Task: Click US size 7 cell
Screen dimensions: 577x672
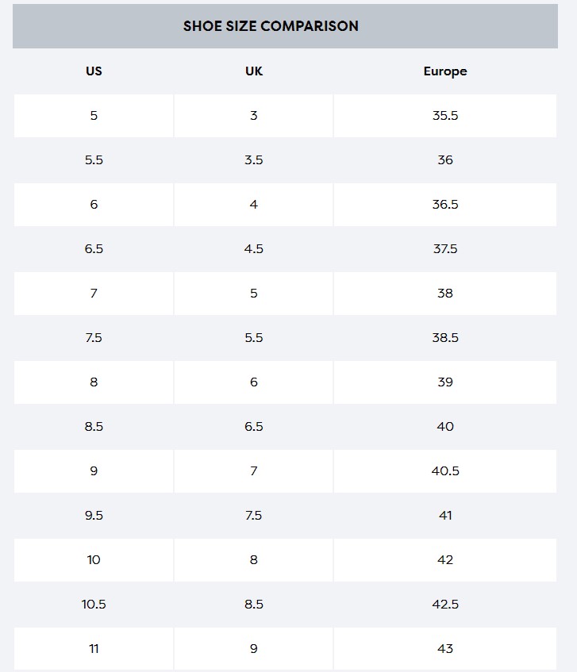Action: 94,293
